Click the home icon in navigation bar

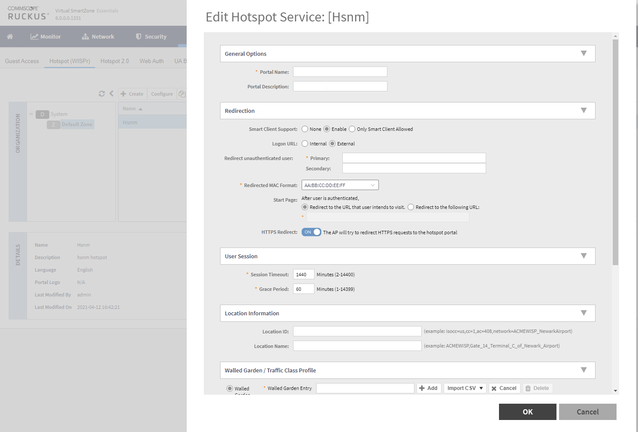coord(10,36)
